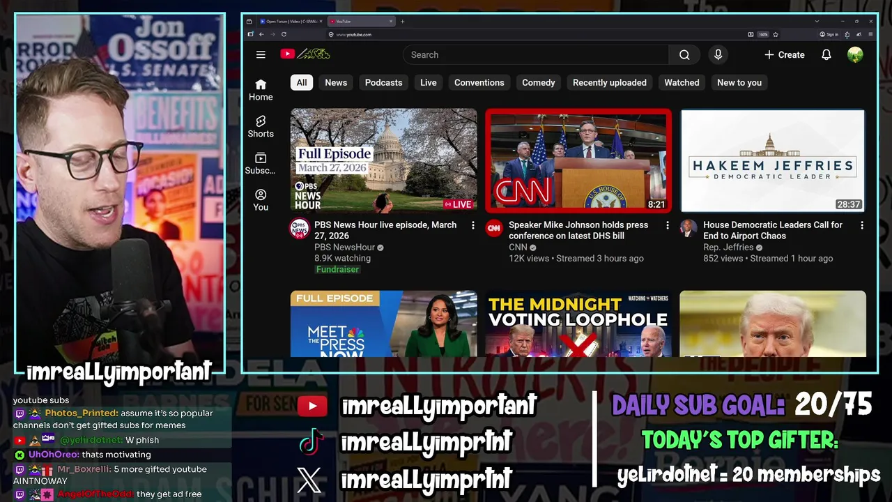
Task: Select the Live filter chip
Action: pyautogui.click(x=429, y=82)
